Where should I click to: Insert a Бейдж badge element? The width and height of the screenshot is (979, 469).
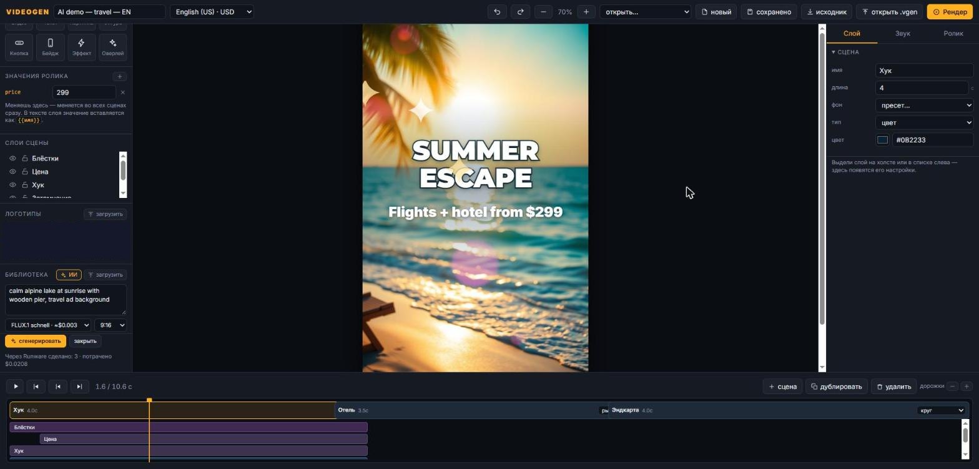coord(51,47)
